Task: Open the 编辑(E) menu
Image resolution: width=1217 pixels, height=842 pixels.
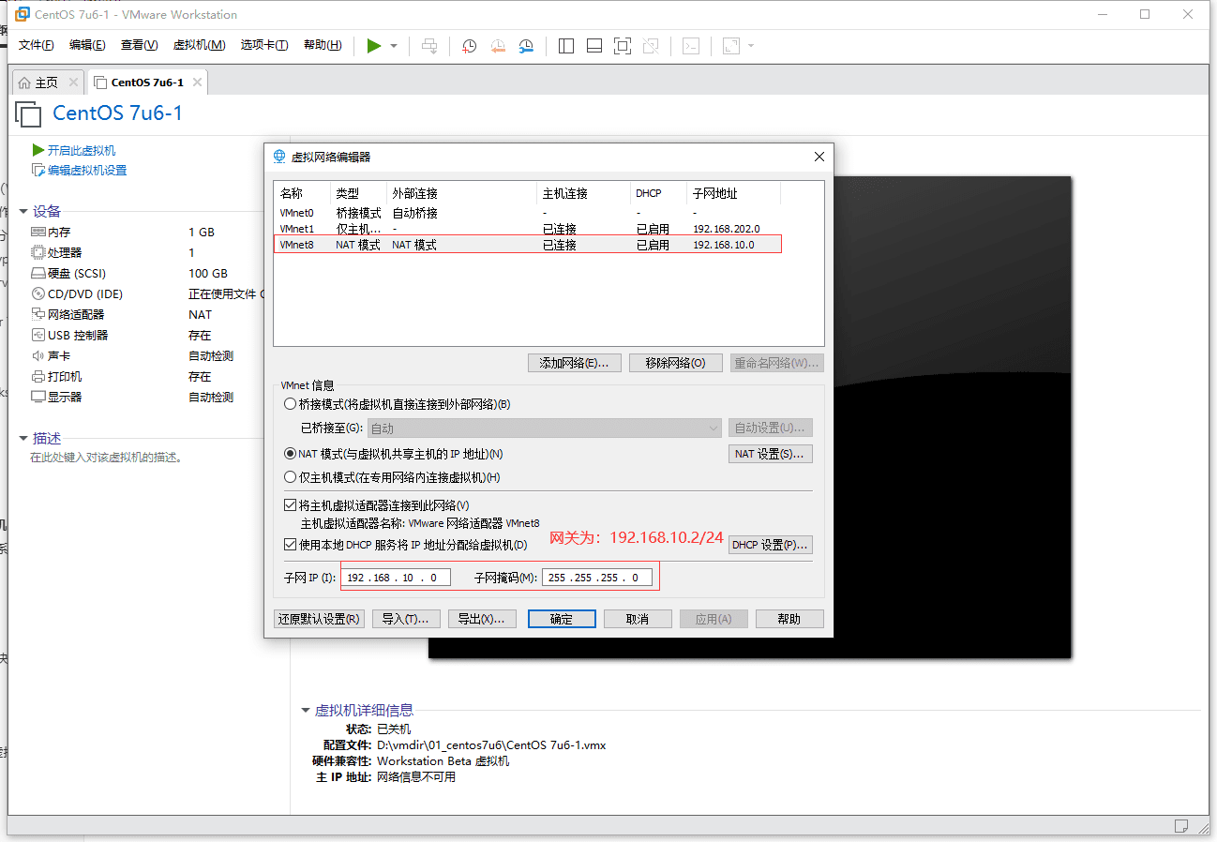Action: point(87,45)
